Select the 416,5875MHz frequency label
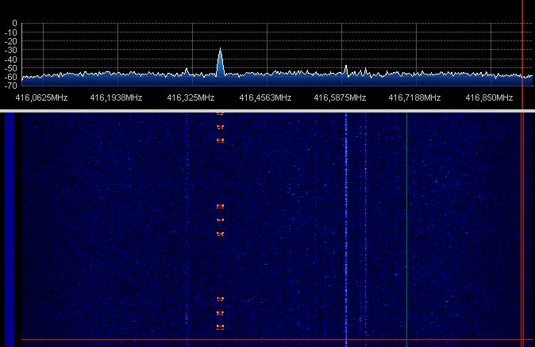This screenshot has width=535, height=347. pyautogui.click(x=340, y=97)
